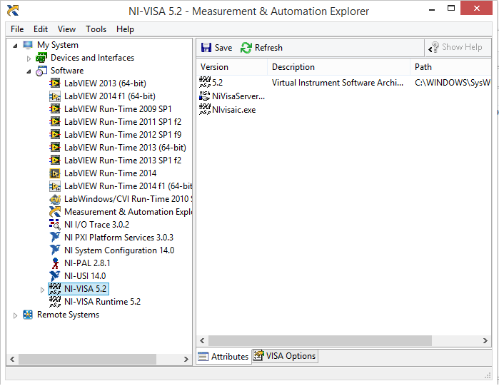
Task: Switch to the Attributes tab
Action: pyautogui.click(x=223, y=357)
